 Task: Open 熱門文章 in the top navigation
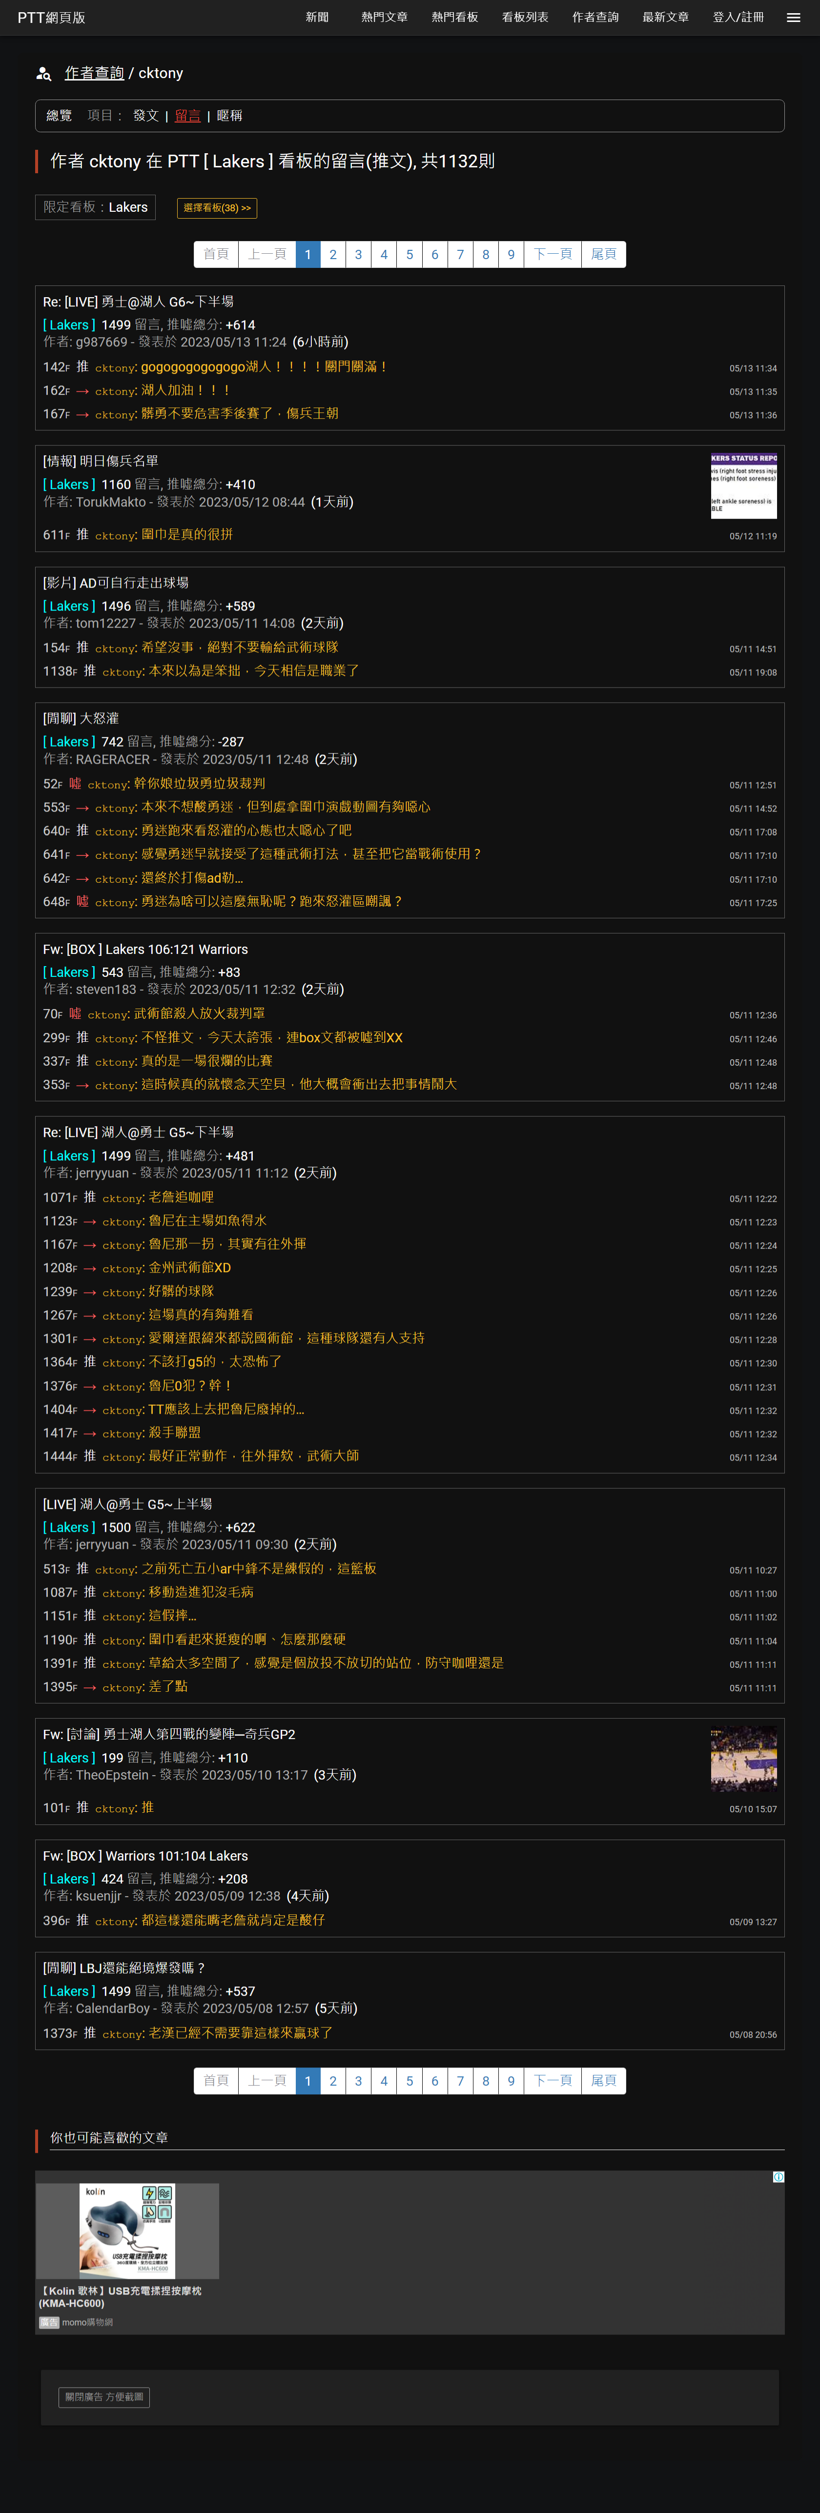click(x=385, y=18)
